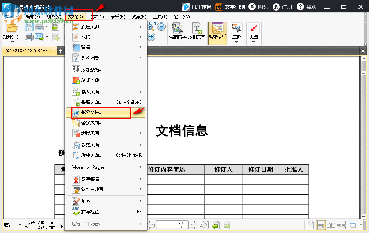Select the 测量 measure tool

(254, 32)
